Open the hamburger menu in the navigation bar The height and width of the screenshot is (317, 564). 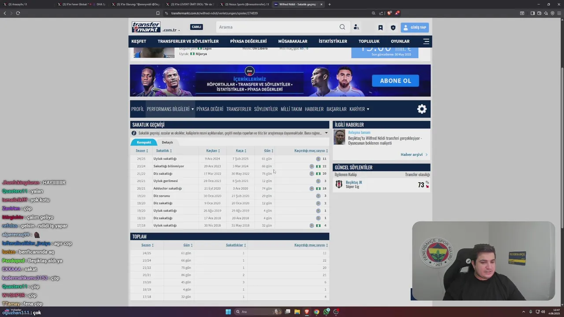tap(426, 41)
